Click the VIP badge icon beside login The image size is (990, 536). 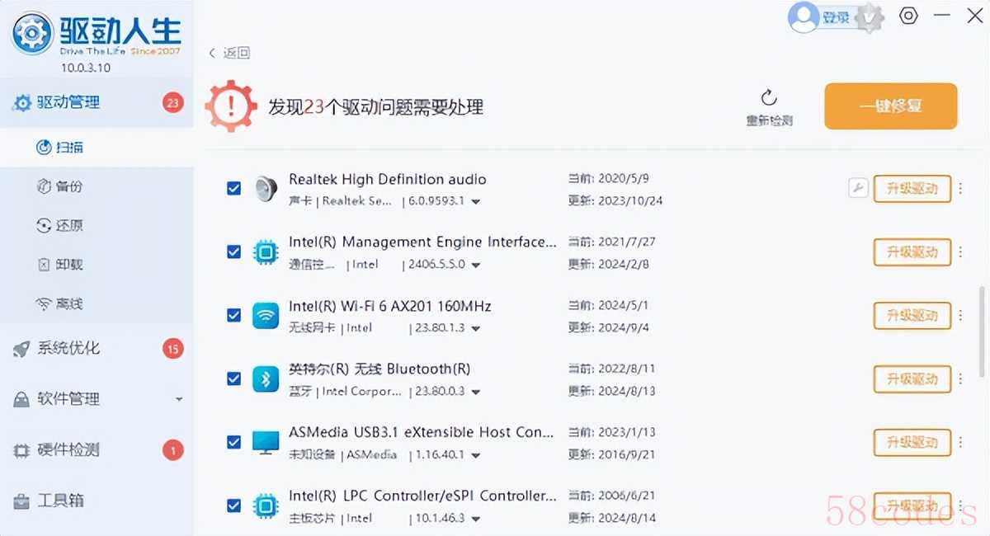[869, 17]
